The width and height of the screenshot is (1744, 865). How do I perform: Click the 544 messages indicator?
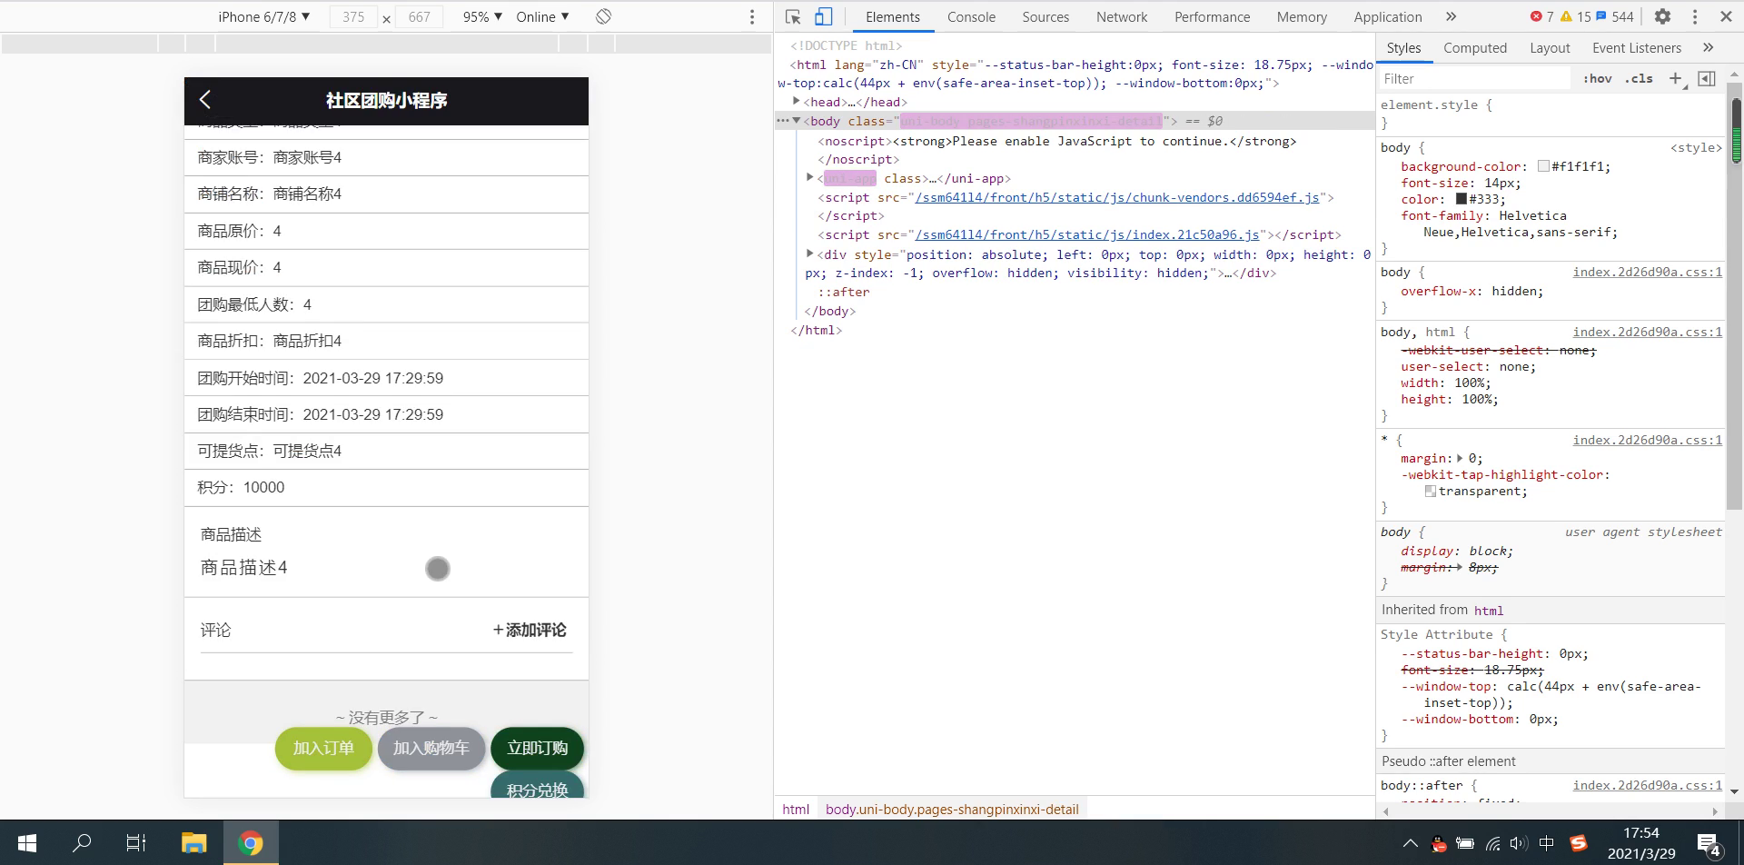tap(1614, 16)
